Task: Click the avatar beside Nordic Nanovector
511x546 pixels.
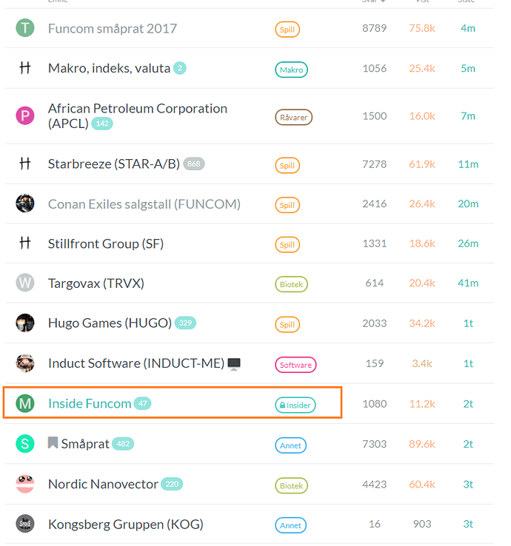Action: pyautogui.click(x=25, y=484)
